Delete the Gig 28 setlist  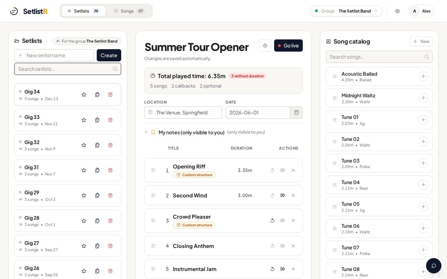pos(110,221)
